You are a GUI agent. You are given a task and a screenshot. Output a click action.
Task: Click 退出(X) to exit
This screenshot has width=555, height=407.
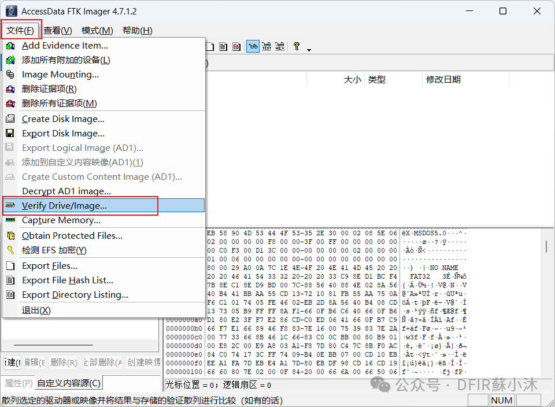pos(103,310)
